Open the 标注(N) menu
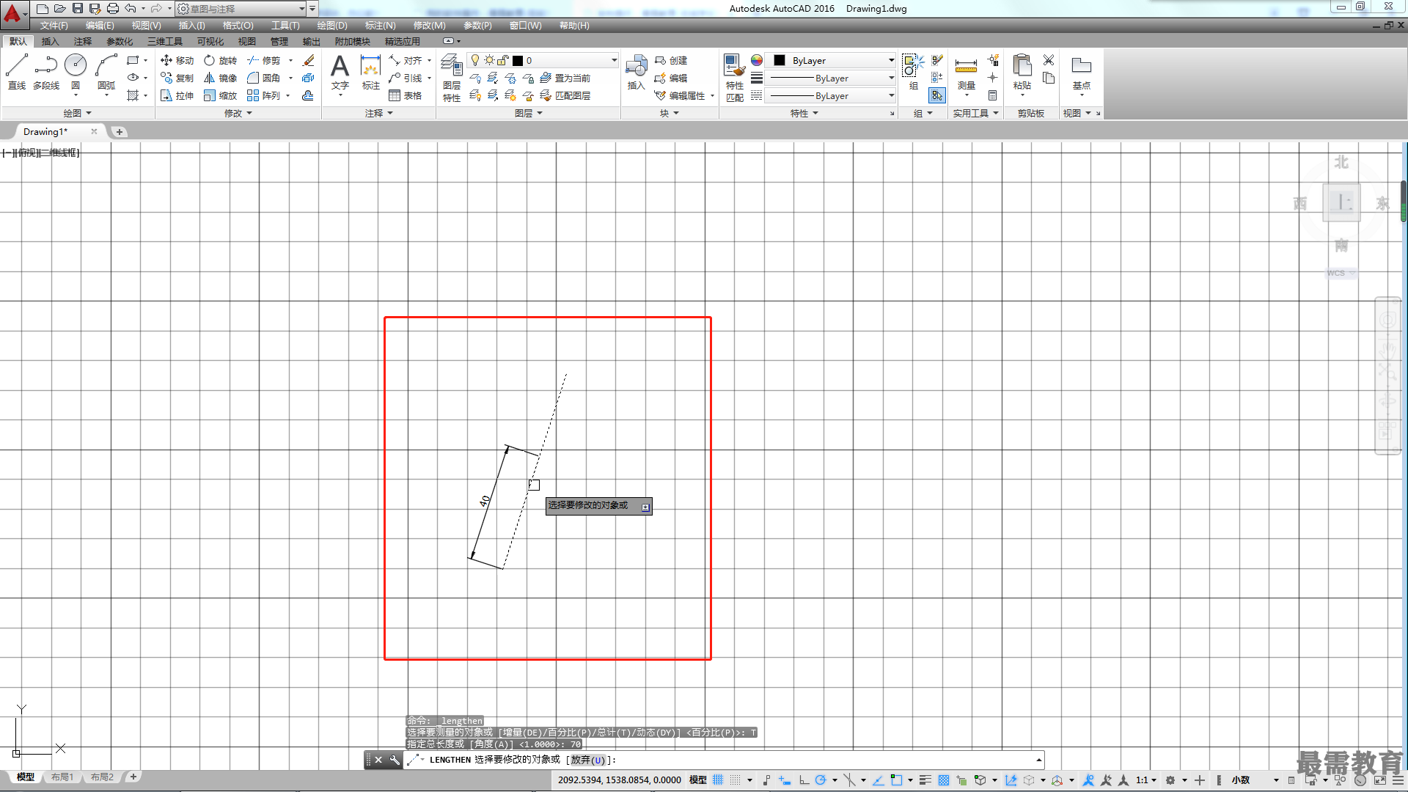 coord(380,25)
